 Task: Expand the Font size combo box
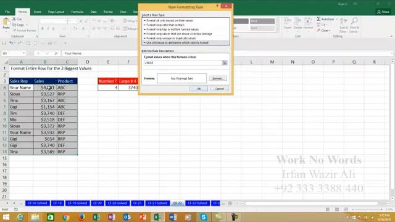coord(76,22)
